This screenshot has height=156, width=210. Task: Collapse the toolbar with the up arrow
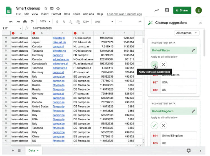pos(140,22)
